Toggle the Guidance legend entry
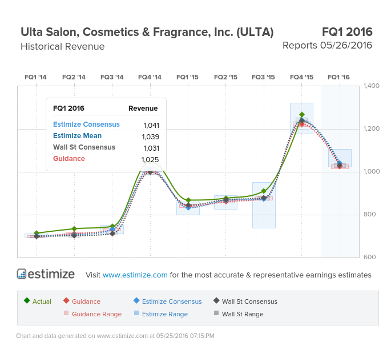The width and height of the screenshot is (391, 354). point(82,301)
